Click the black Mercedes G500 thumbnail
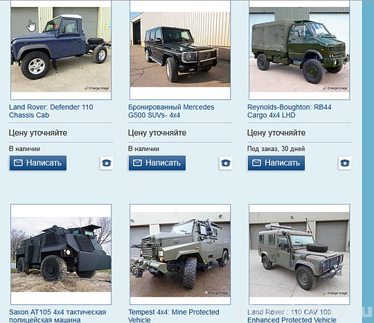374x323 pixels. (180, 49)
